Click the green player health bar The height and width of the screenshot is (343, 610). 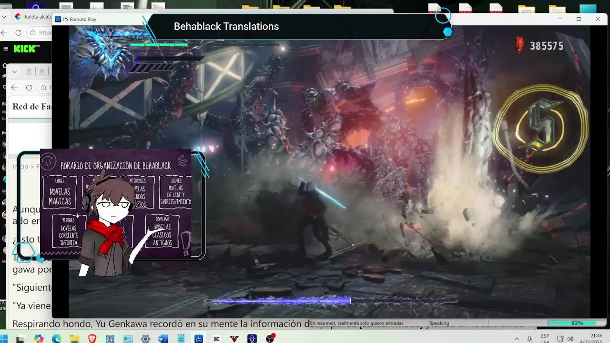click(x=159, y=45)
